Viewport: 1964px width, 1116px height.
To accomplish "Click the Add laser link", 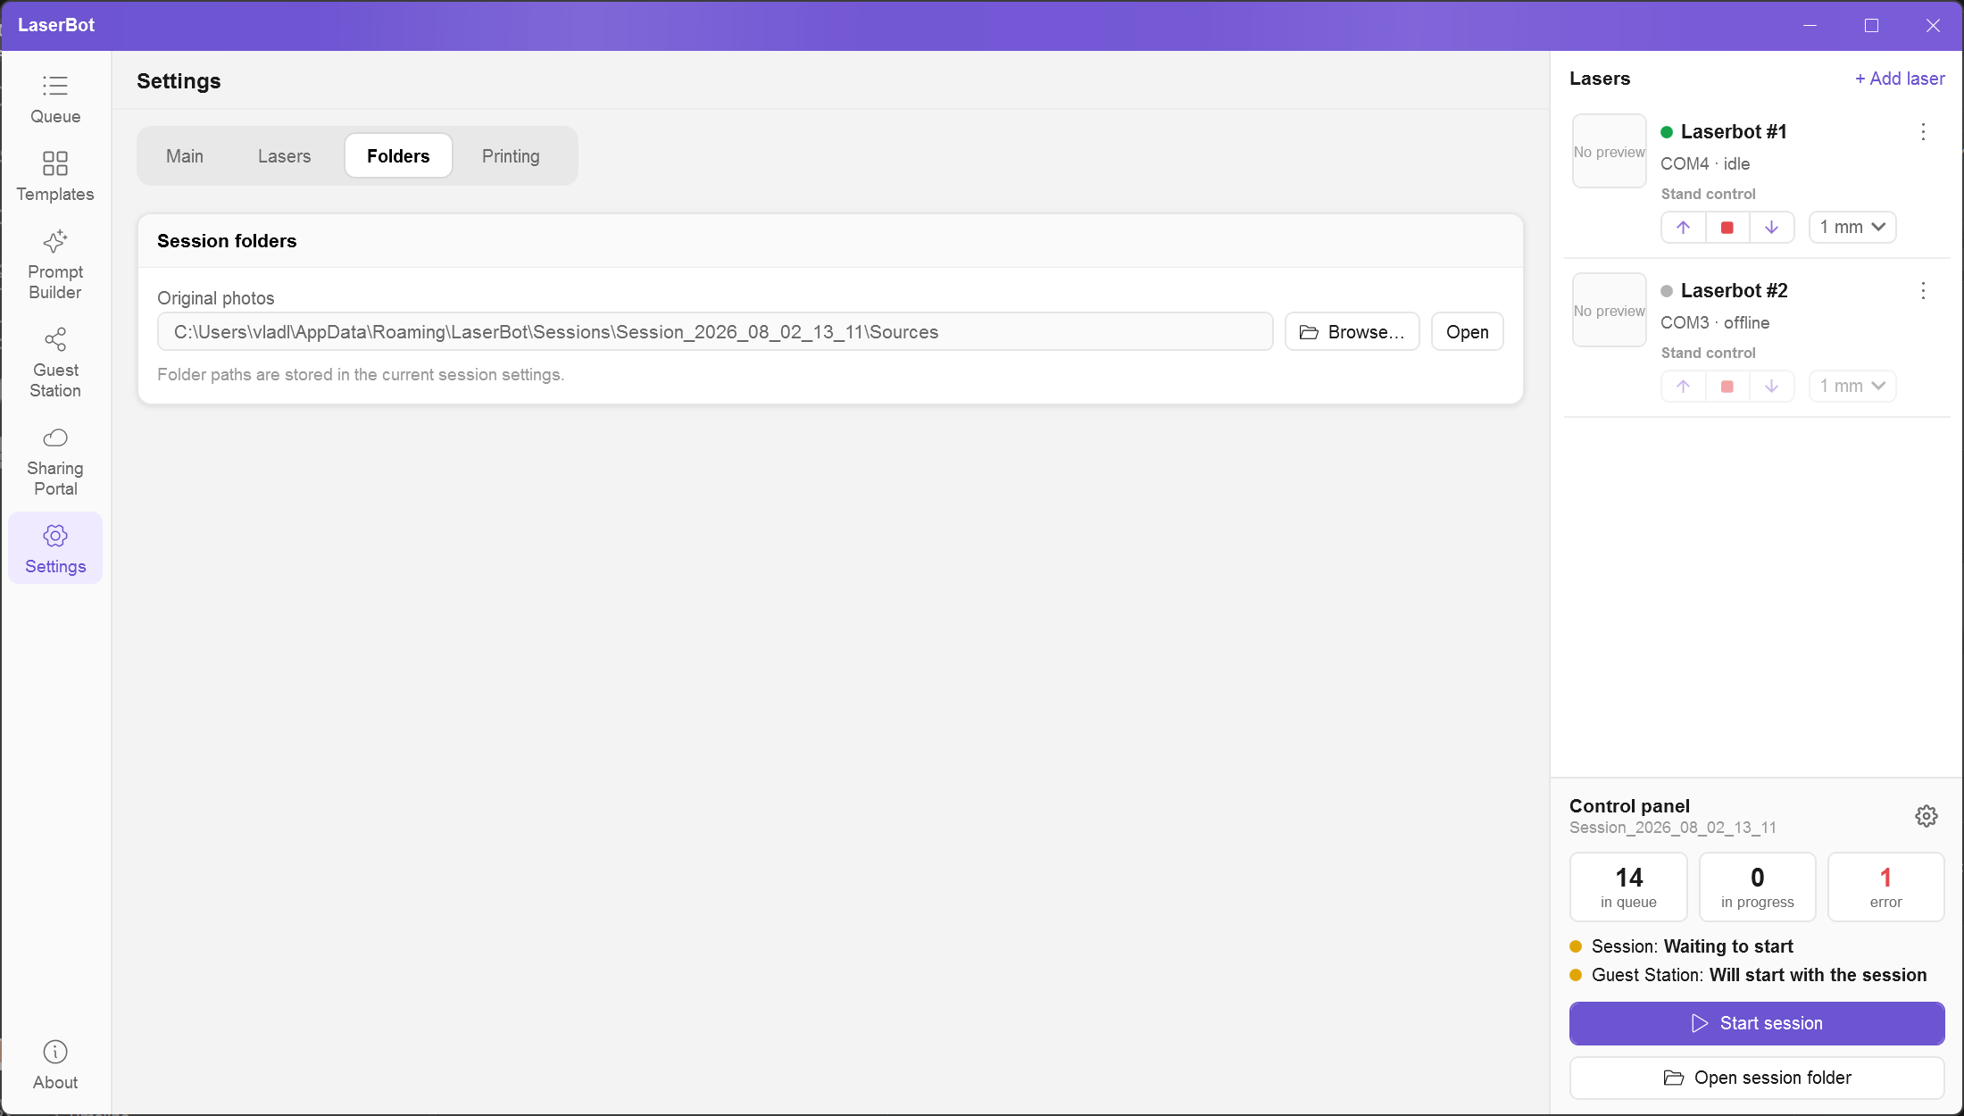I will (1900, 79).
